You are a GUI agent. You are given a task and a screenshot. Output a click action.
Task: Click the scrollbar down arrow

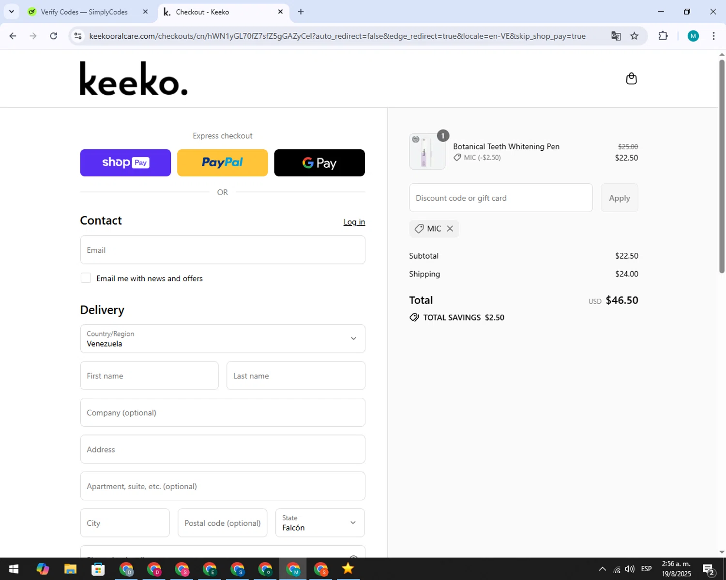pos(722,552)
